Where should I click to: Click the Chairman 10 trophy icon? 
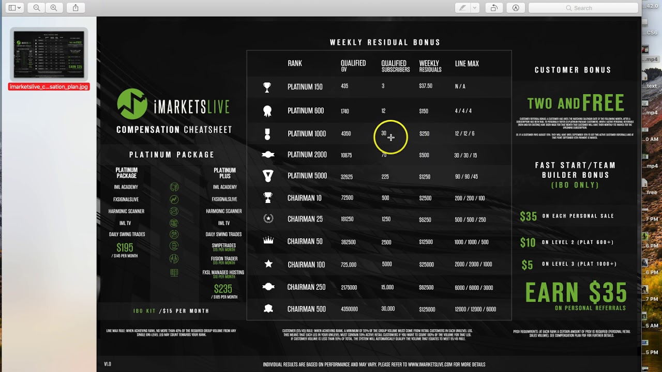268,197
